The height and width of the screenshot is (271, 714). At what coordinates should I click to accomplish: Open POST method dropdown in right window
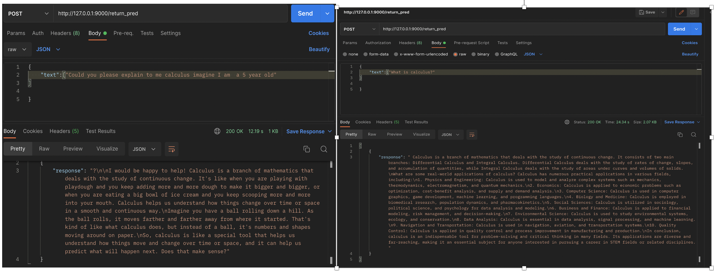359,29
